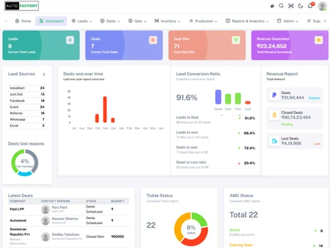330x248 pixels.
Task: Expand the Admin dropdown menu
Action: (x=288, y=21)
